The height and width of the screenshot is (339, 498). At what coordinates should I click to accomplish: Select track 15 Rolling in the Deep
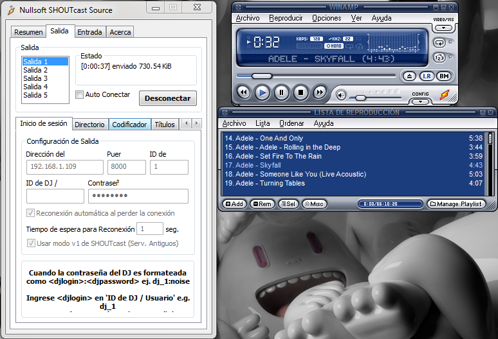tap(353, 147)
